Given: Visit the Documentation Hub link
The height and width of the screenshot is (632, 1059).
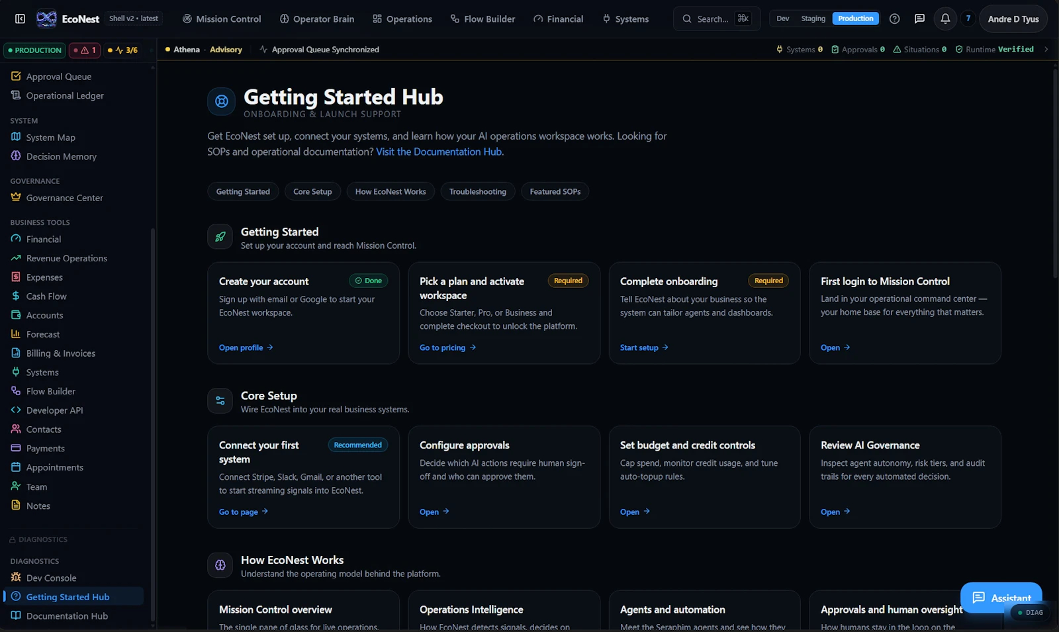Looking at the screenshot, I should (439, 152).
